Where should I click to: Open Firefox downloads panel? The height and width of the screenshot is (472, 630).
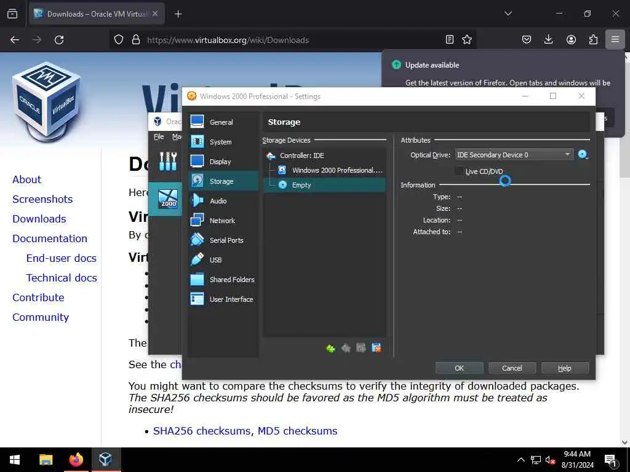[x=548, y=39]
